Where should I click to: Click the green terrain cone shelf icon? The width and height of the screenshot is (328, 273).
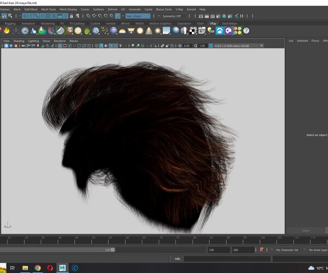point(43,31)
